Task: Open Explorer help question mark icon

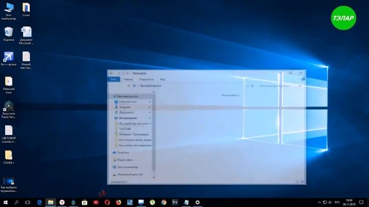Action: click(303, 79)
